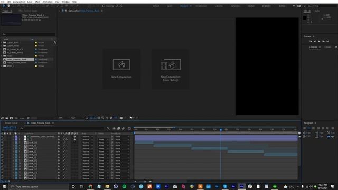This screenshot has width=338, height=190.
Task: Toggle adjustment layer switch on layer 1
Action: [x=74, y=137]
